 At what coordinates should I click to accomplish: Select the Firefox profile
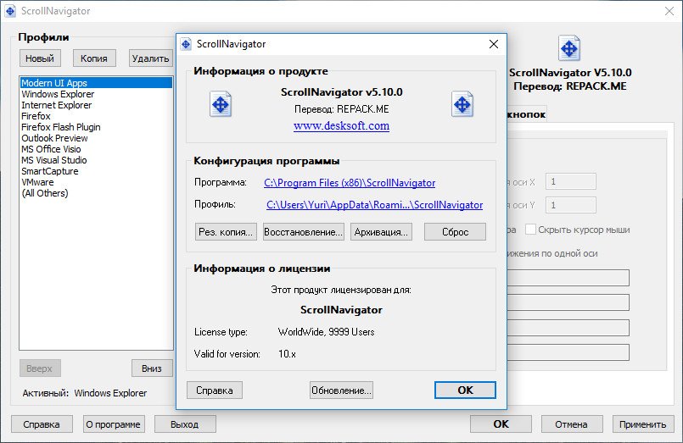[x=96, y=116]
